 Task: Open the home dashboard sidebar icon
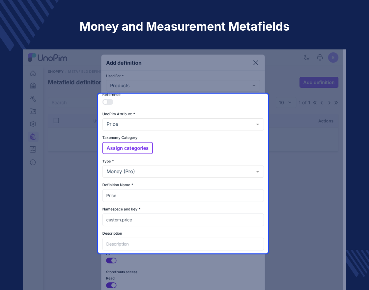[33, 73]
